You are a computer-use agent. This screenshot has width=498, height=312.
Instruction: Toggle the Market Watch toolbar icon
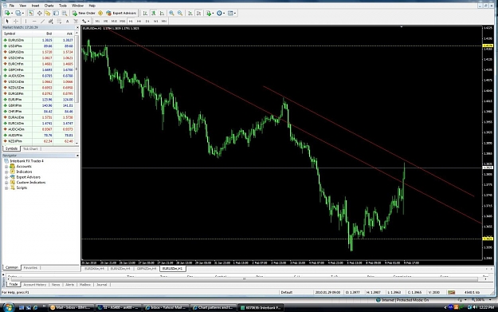[x=31, y=13]
